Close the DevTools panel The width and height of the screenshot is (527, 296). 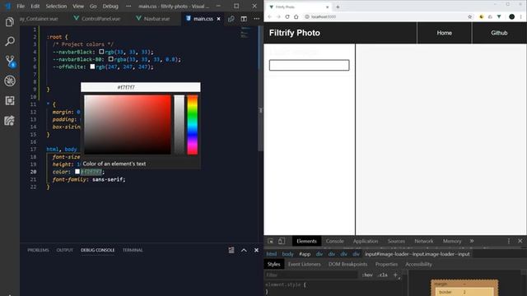click(x=520, y=241)
